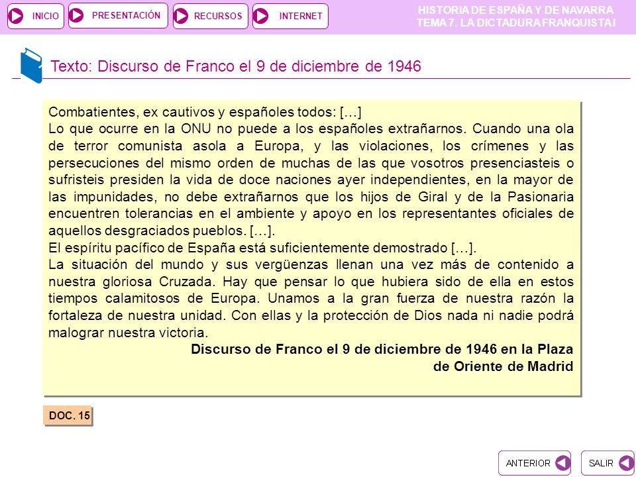Click the INICIO navigation button
This screenshot has width=636, height=477.
36,16
